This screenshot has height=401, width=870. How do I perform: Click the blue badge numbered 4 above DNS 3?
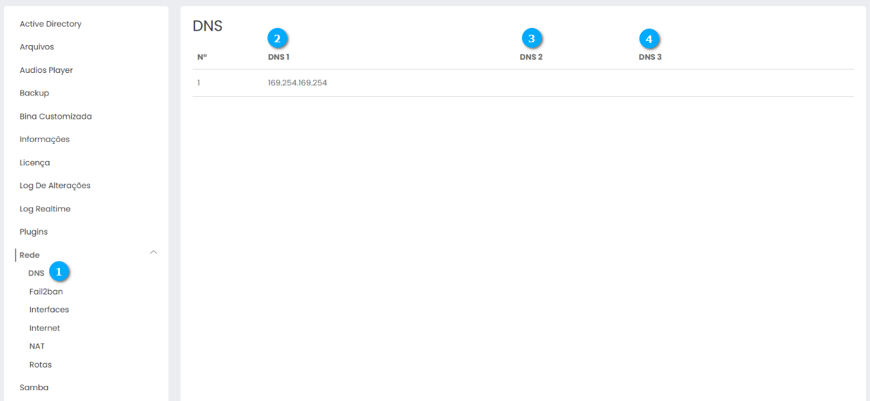tap(650, 39)
